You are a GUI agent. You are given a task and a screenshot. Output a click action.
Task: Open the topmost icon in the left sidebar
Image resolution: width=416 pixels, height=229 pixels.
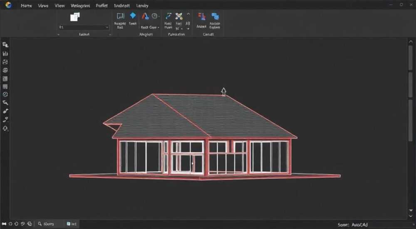point(5,45)
